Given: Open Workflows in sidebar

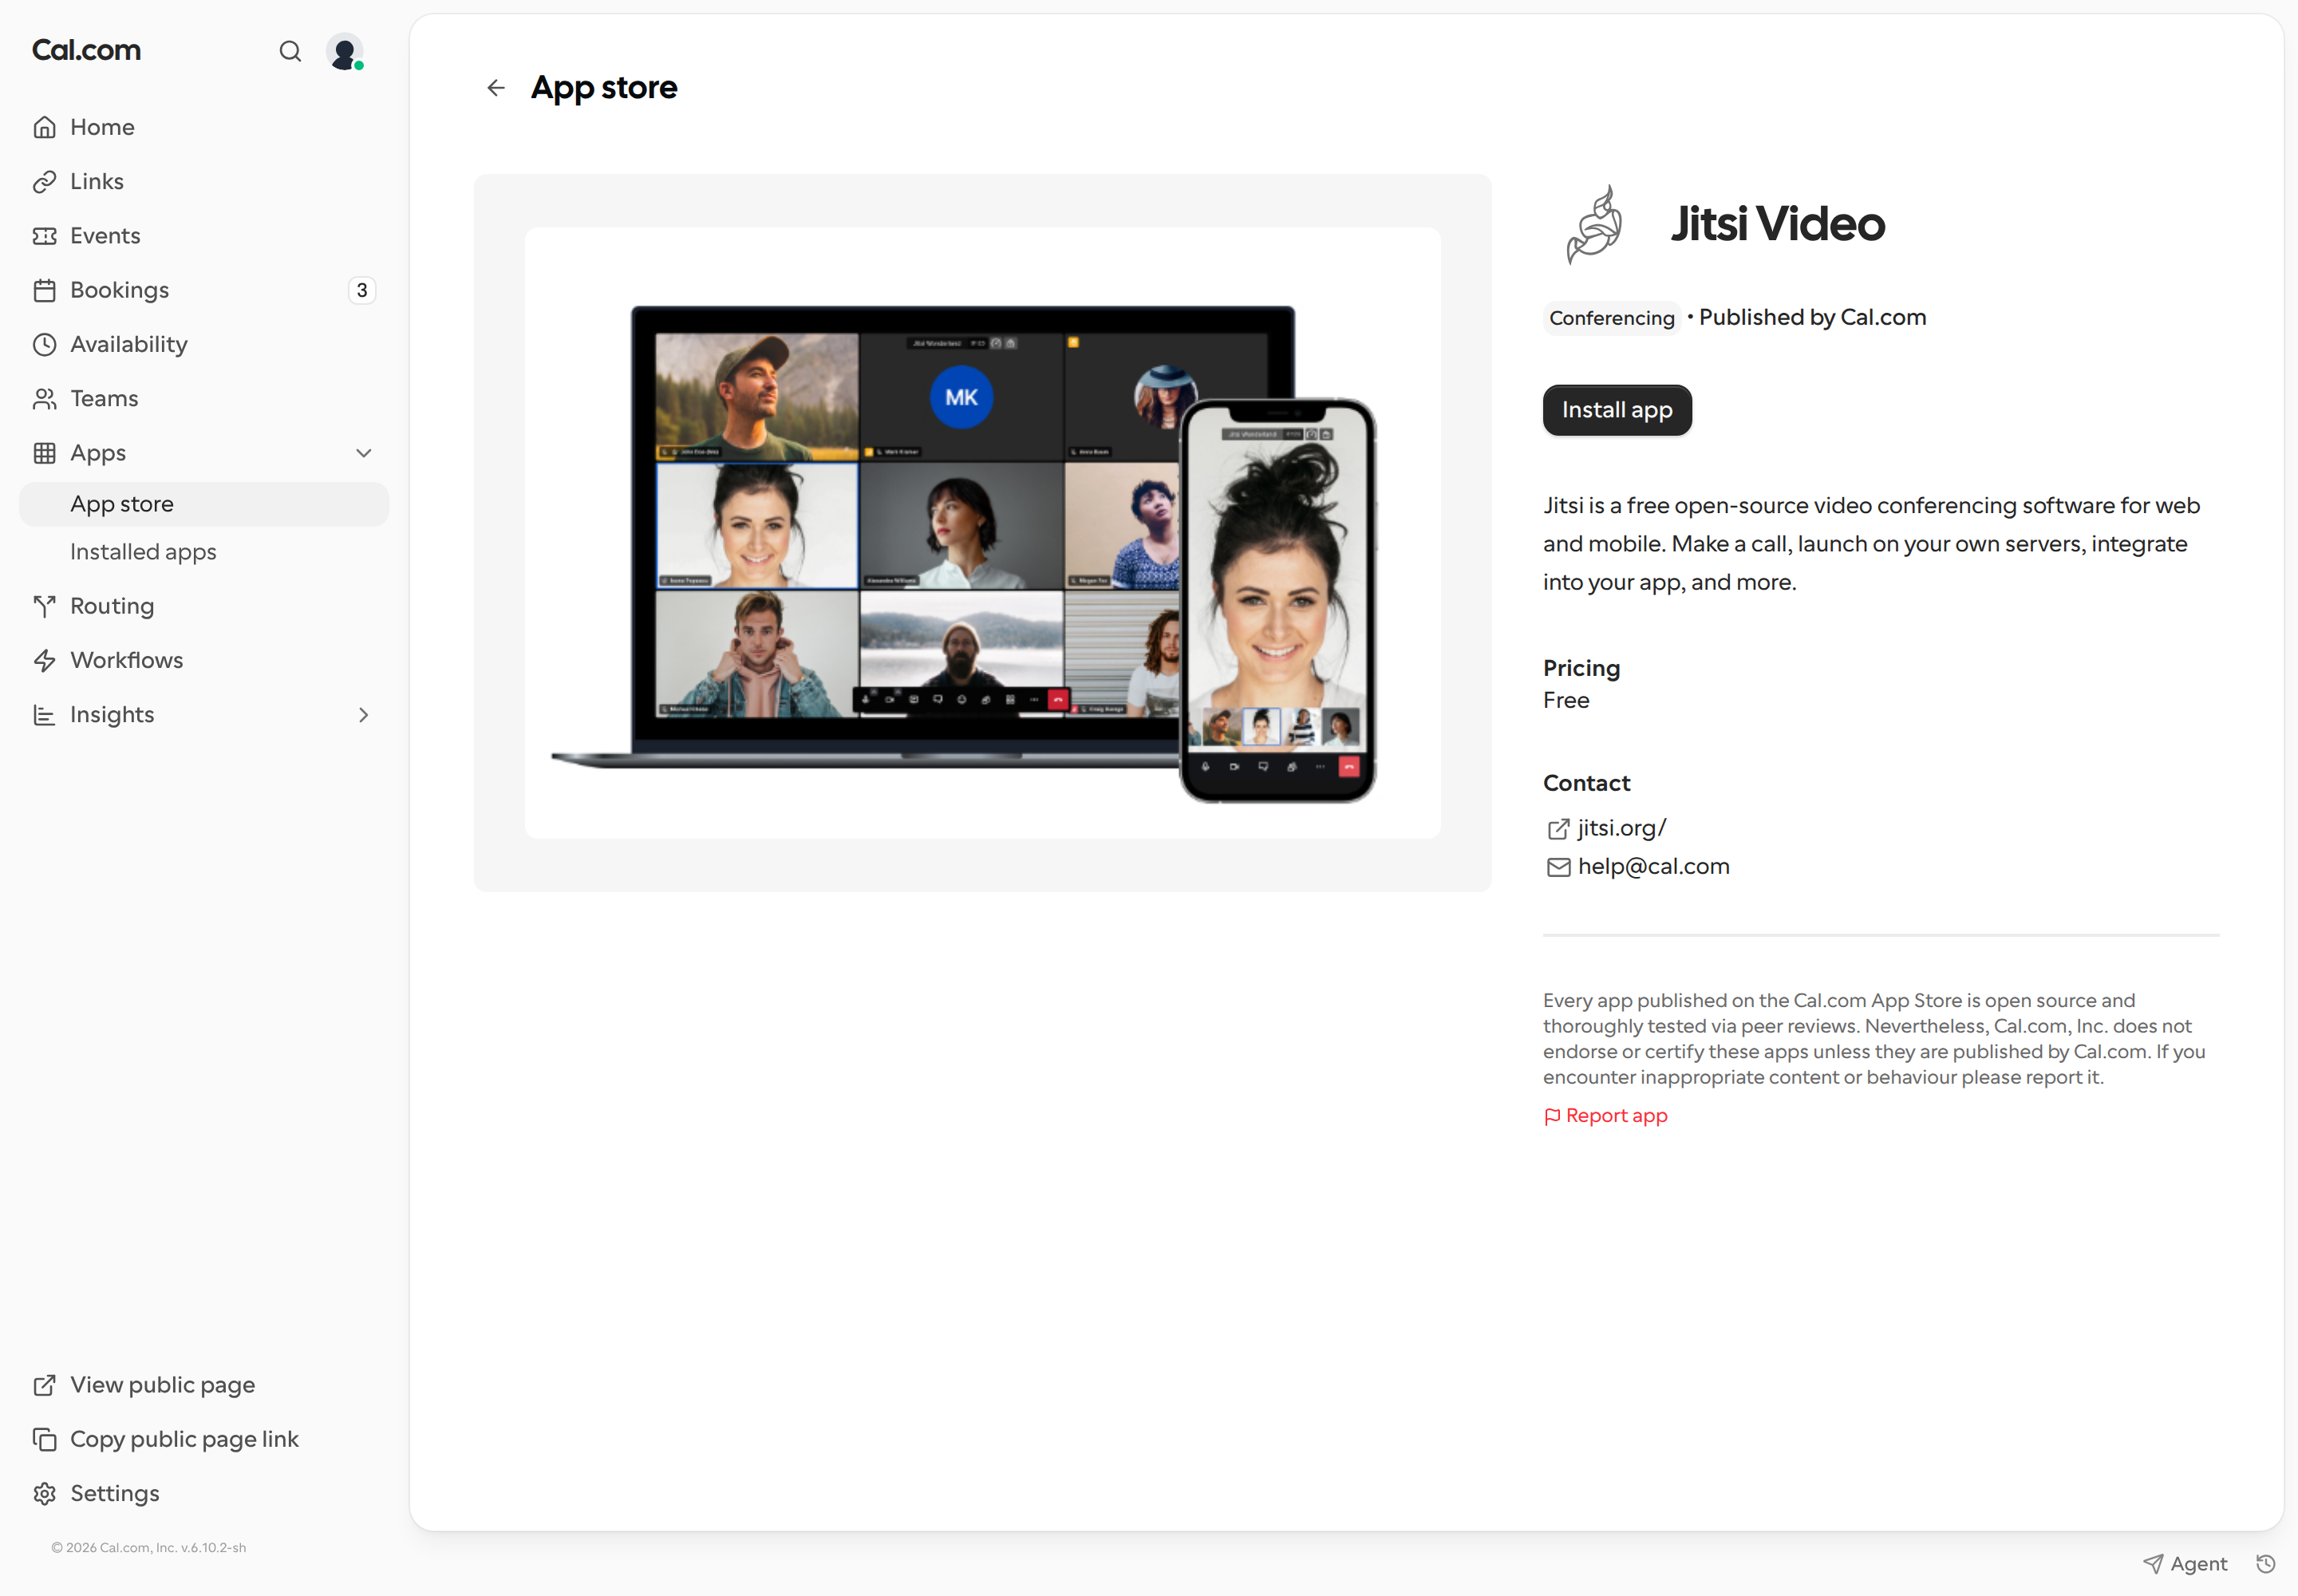Looking at the screenshot, I should [x=204, y=660].
